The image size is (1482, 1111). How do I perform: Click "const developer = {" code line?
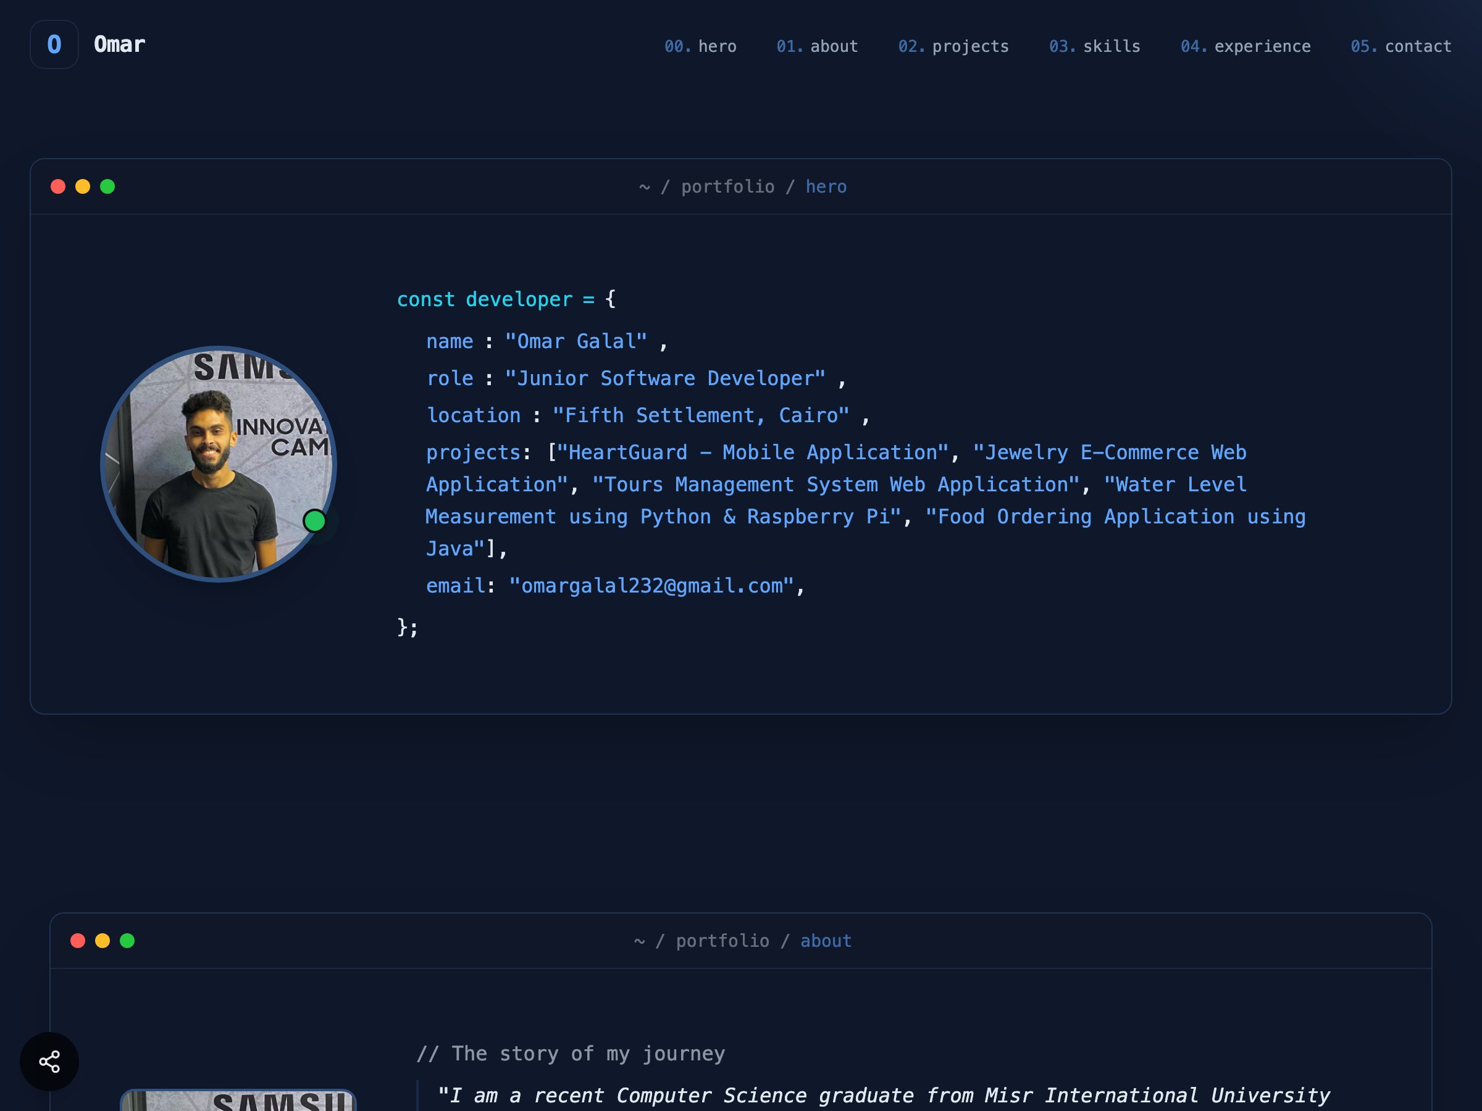point(506,299)
